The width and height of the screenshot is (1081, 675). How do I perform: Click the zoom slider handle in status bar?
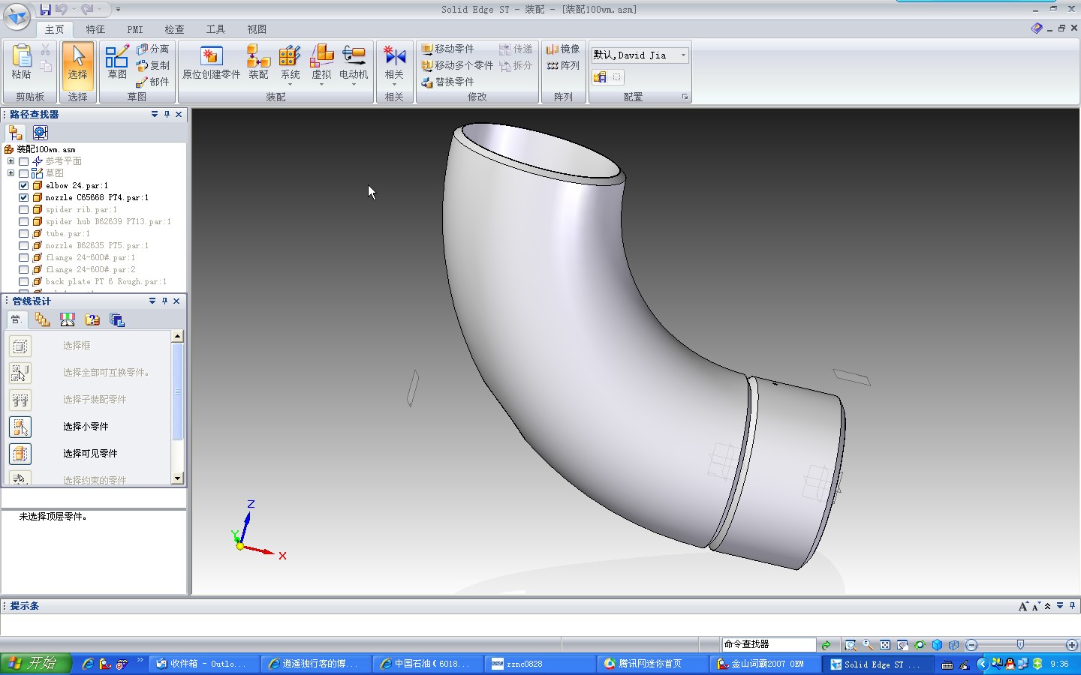point(1020,645)
